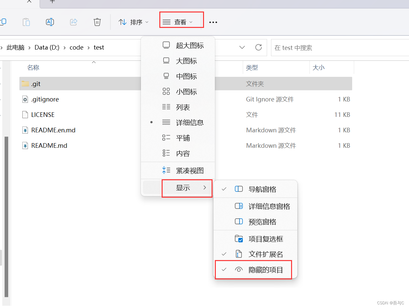
Task: Click the delete trash icon
Action: pyautogui.click(x=97, y=22)
